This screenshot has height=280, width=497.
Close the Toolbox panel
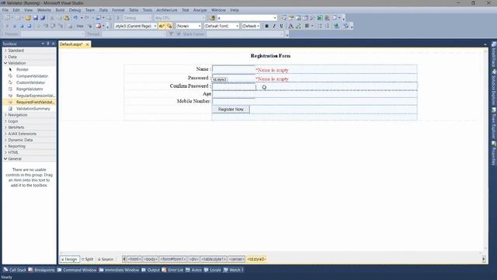[54, 44]
